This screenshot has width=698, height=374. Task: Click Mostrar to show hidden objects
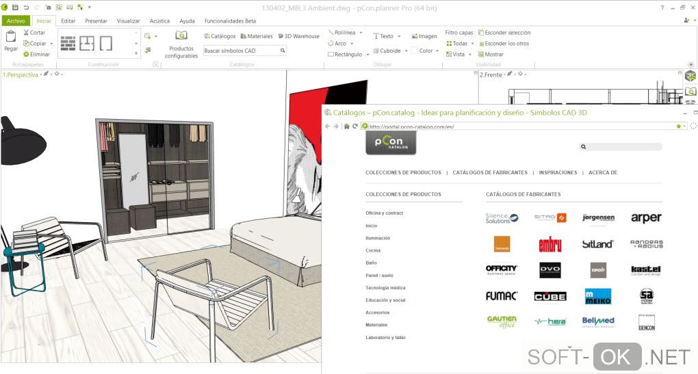click(x=491, y=54)
